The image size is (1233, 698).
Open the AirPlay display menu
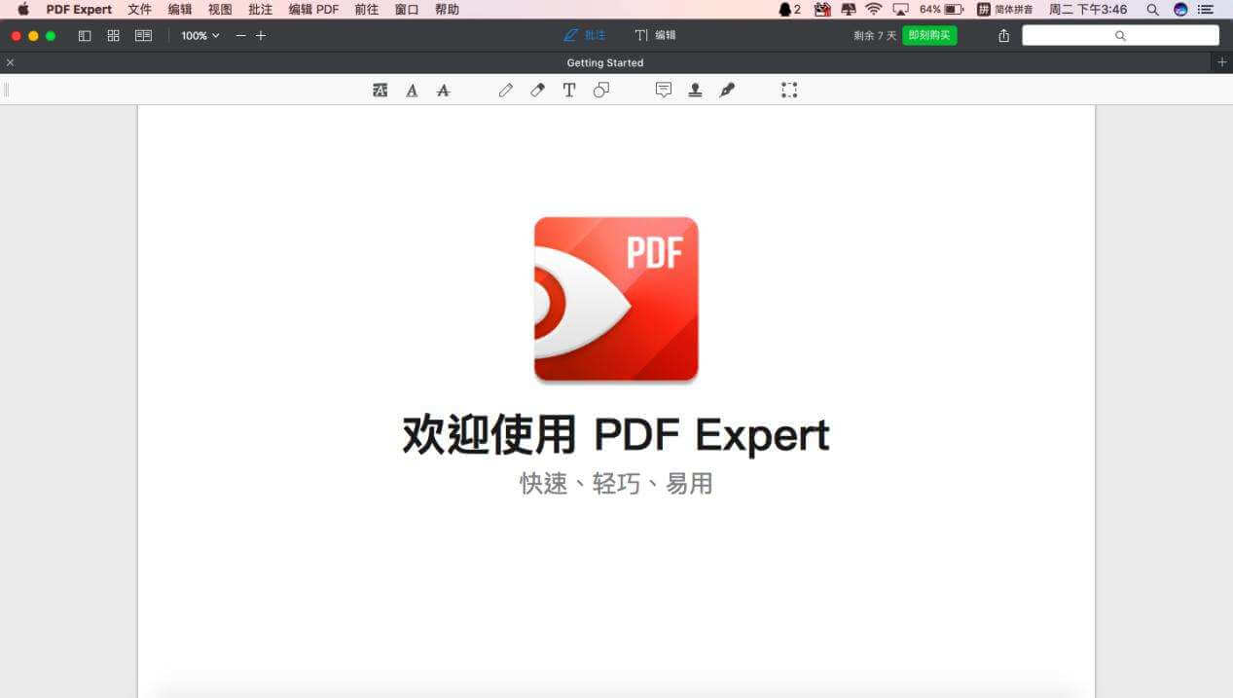900,9
